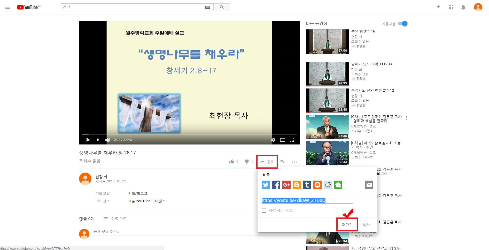Share the video on Facebook

[x=276, y=185]
